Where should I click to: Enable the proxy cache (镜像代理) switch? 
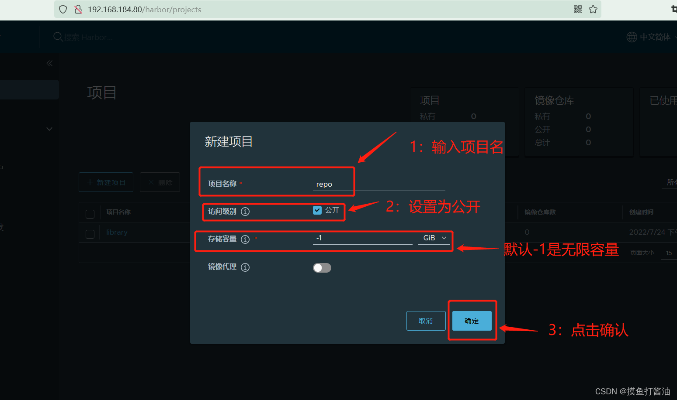click(322, 268)
